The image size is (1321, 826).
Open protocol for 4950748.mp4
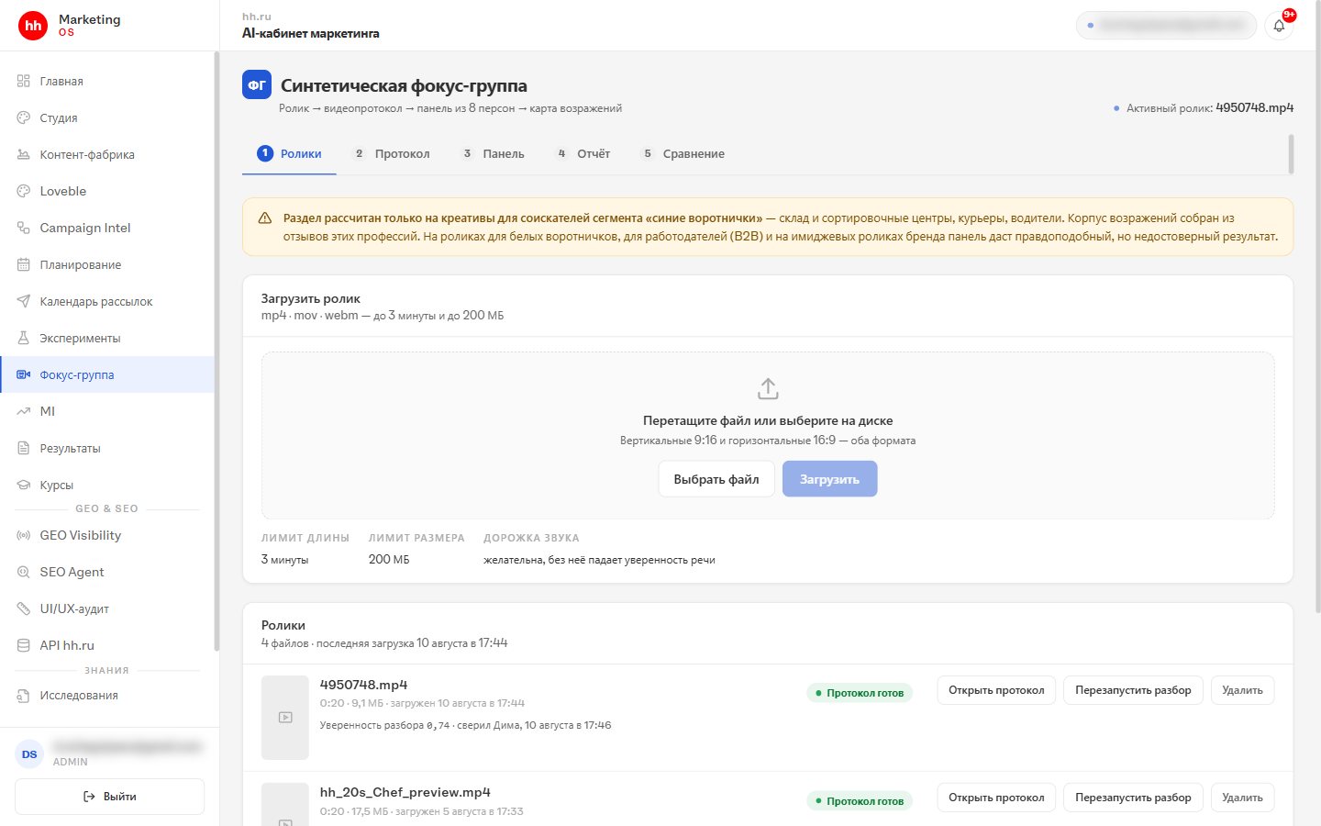[996, 690]
